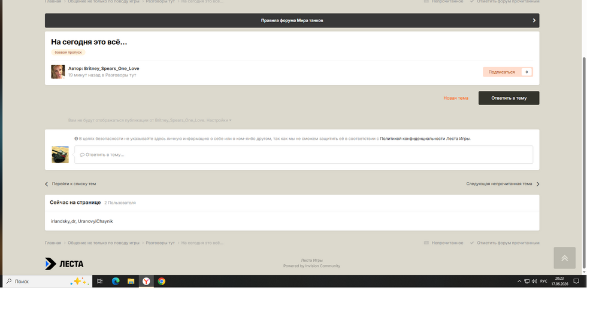Click the scroll-to-top double arrow button
This screenshot has width=599, height=336.
pyautogui.click(x=565, y=258)
